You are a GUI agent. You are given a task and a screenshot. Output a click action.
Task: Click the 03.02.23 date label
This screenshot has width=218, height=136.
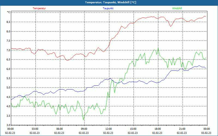pos(206,133)
